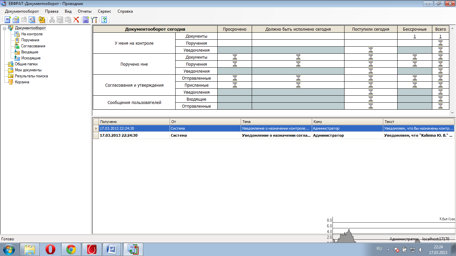Open document search with the magnifier icon
Screen dimensions: 456x256
pyautogui.click(x=32, y=20)
